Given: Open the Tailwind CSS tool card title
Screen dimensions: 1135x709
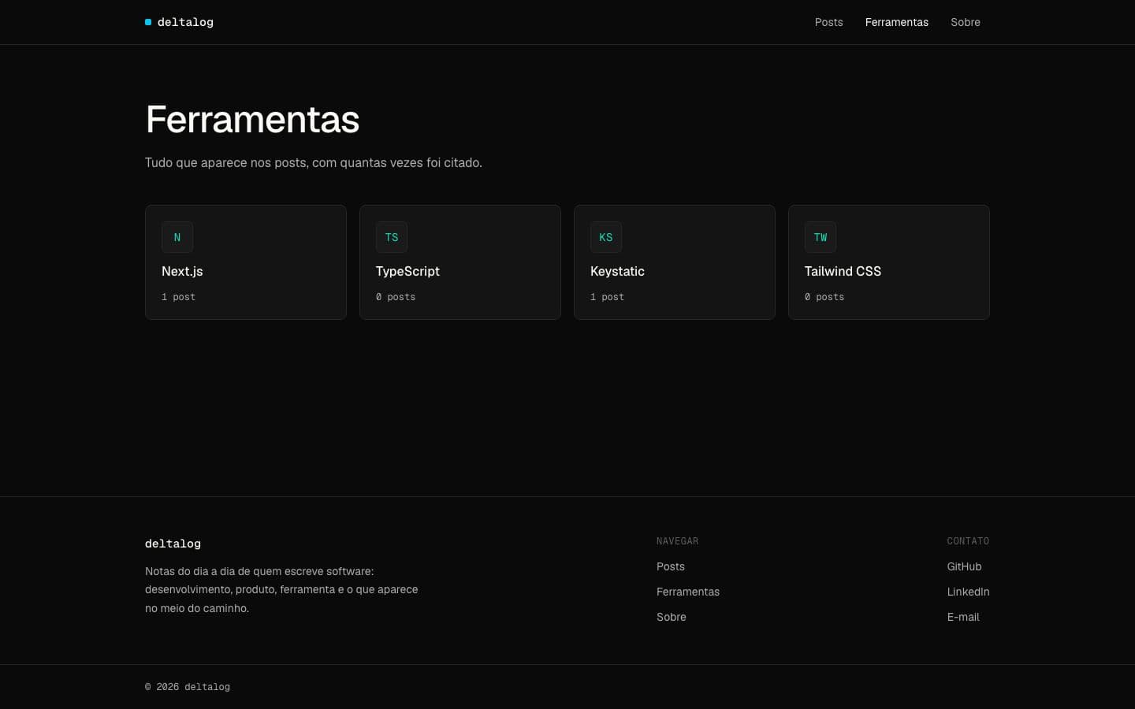Looking at the screenshot, I should [x=843, y=271].
